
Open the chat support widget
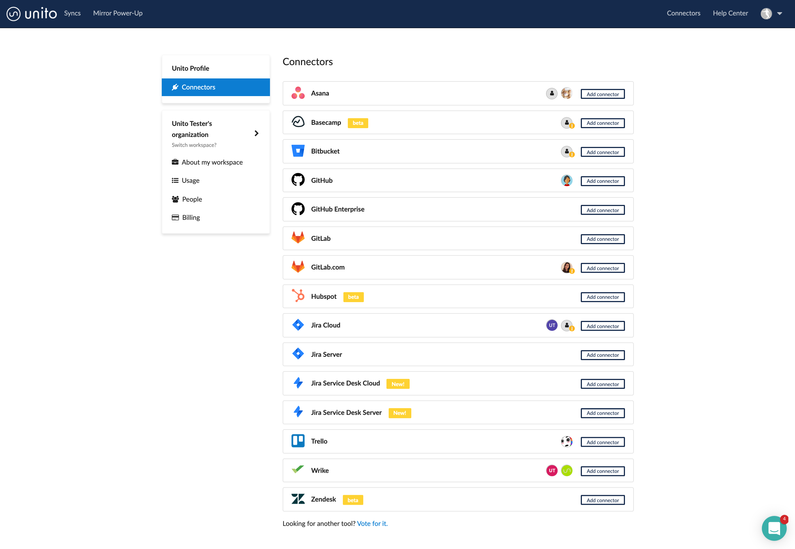[x=774, y=528]
